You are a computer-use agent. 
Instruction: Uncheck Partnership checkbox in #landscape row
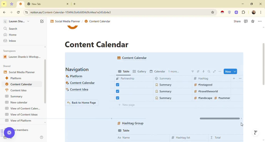(x=118, y=98)
